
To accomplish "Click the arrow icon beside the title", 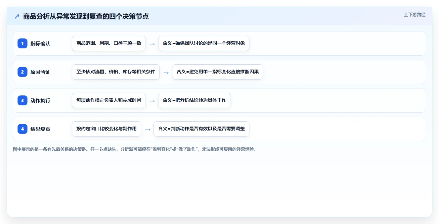I will coord(17,17).
